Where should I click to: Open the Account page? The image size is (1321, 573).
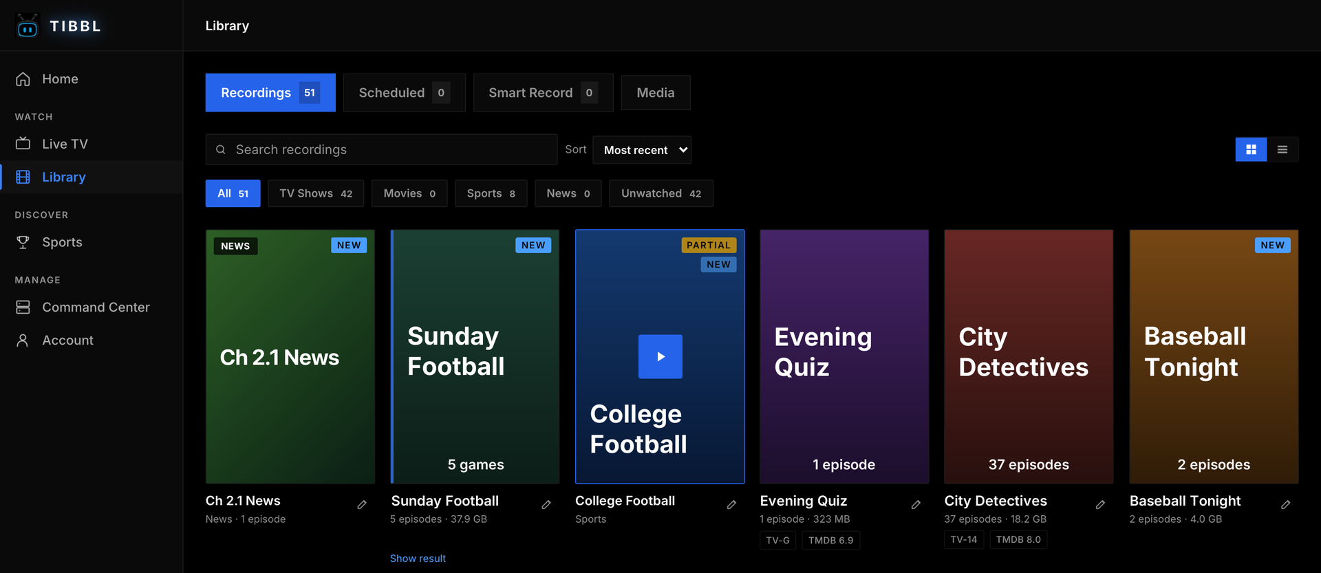click(92, 340)
